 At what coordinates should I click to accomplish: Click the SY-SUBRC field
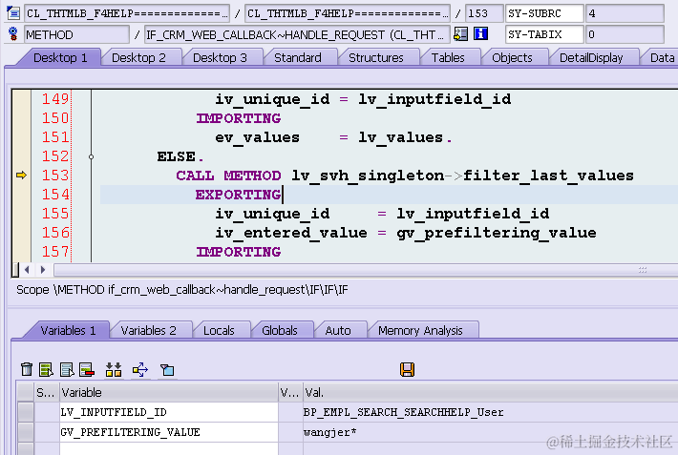coord(544,13)
